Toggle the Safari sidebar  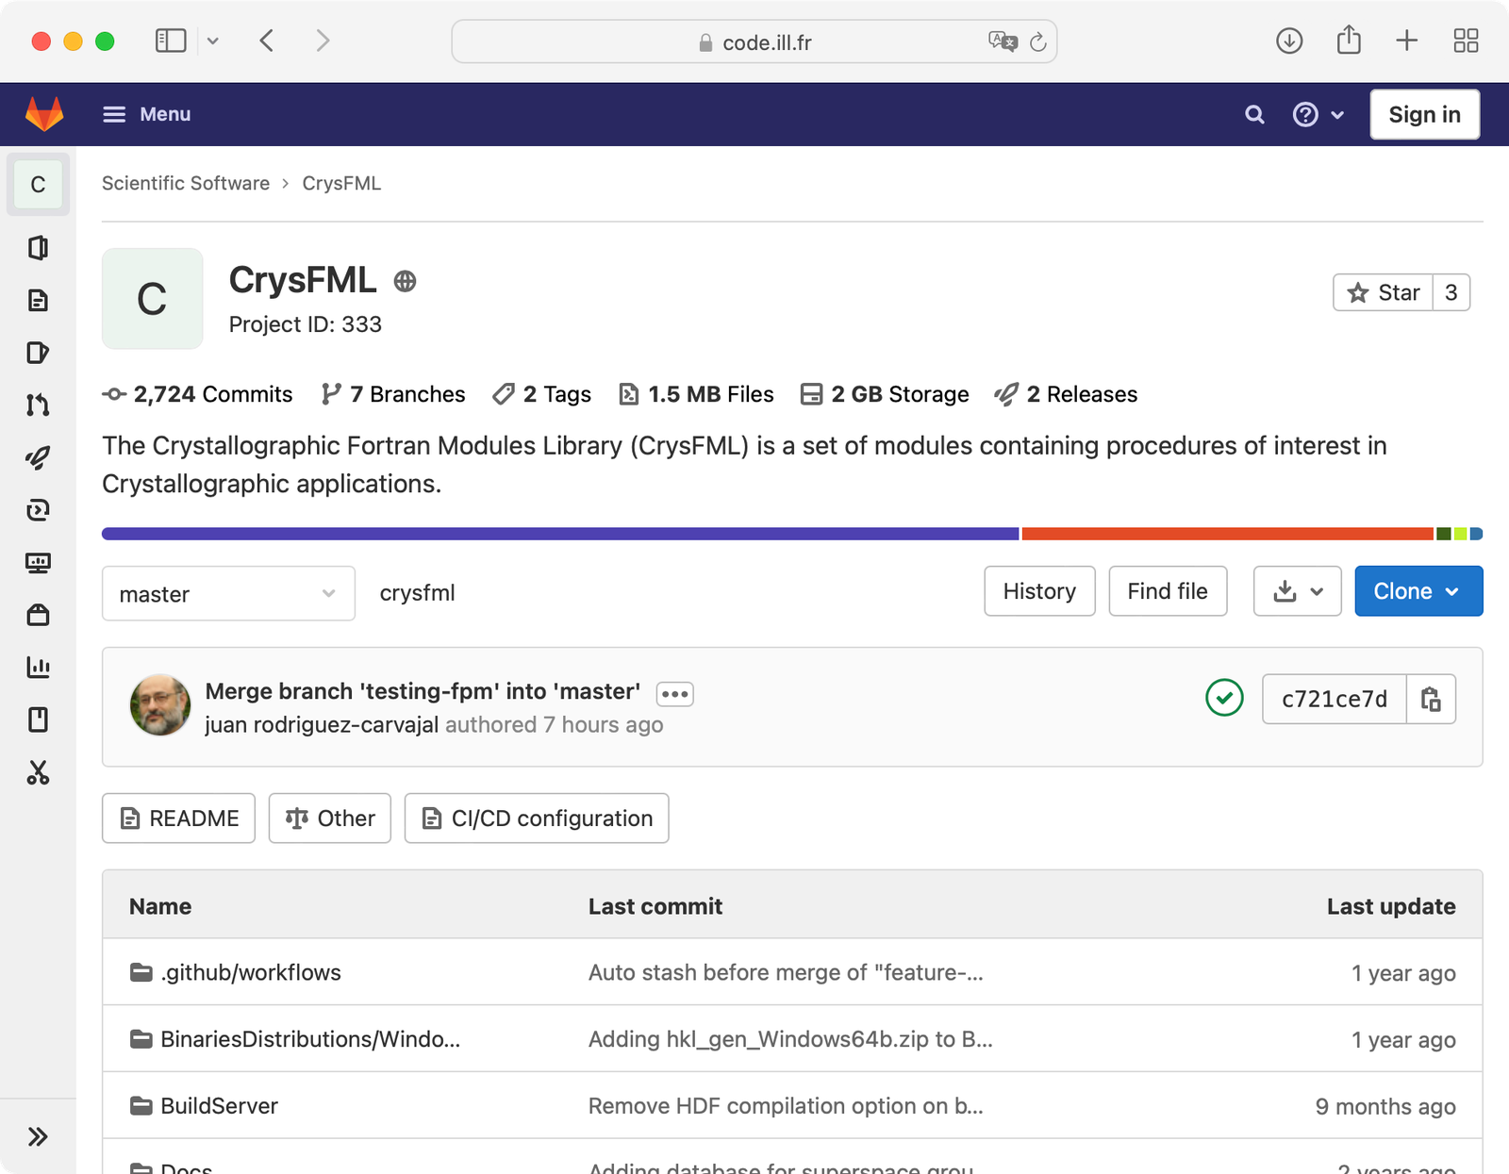click(171, 41)
